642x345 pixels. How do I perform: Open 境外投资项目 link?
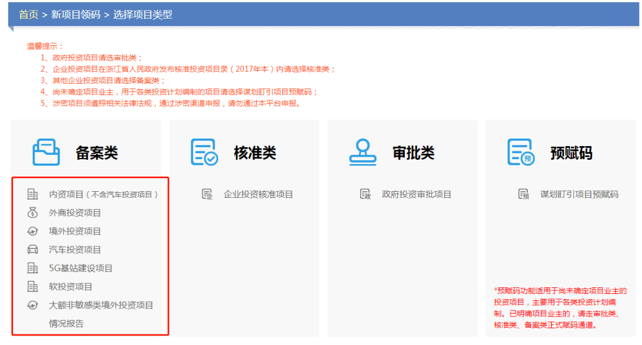75,232
